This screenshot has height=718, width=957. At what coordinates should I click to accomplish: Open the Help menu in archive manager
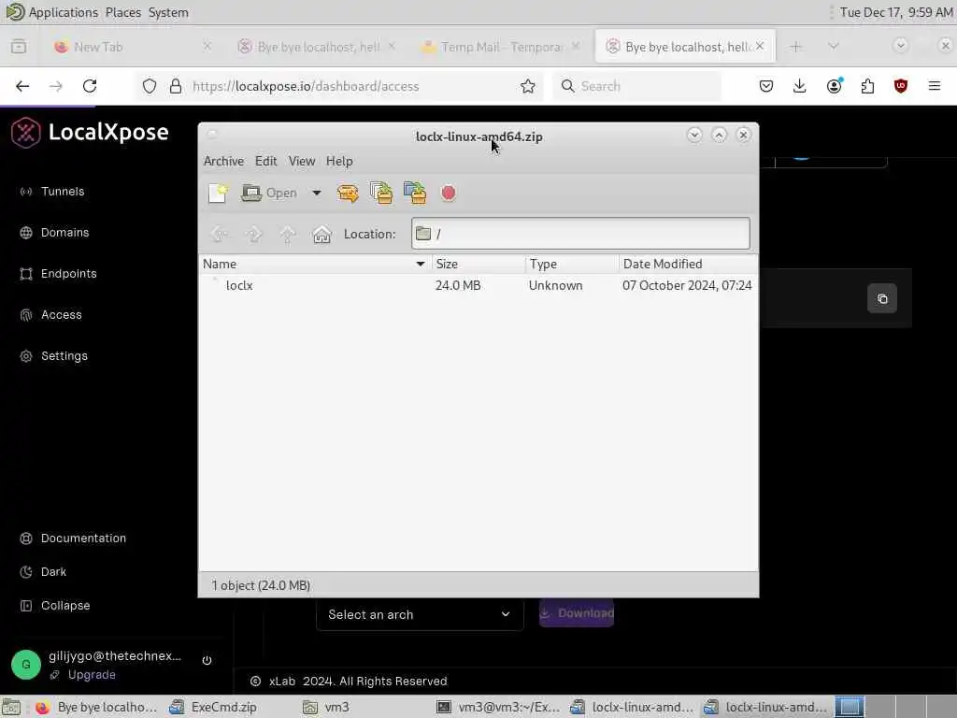coord(339,161)
